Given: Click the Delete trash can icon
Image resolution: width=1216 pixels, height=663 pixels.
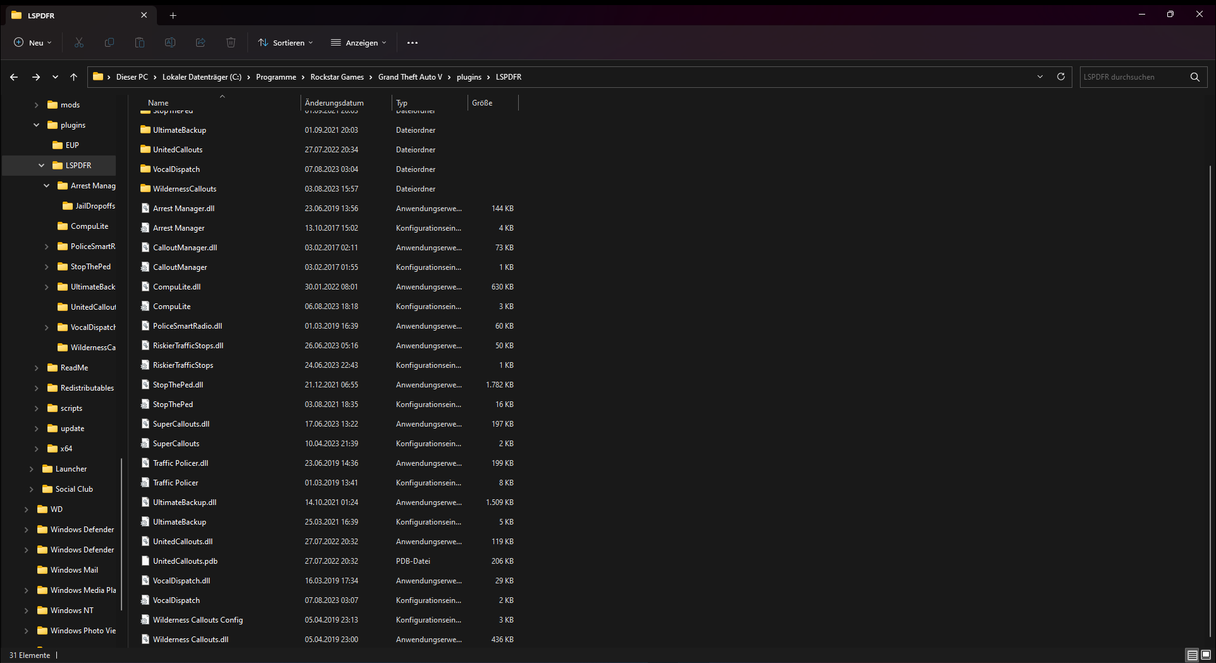Looking at the screenshot, I should pyautogui.click(x=231, y=42).
